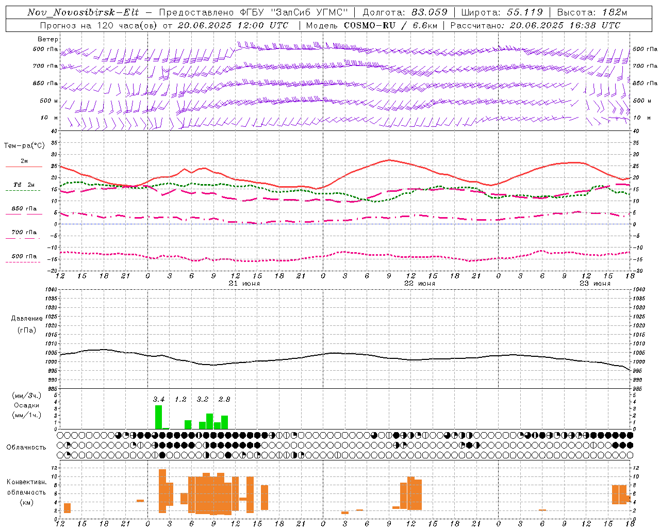Click the 700 гПа temperature legend line sample
The image size is (660, 528).
coord(24,238)
